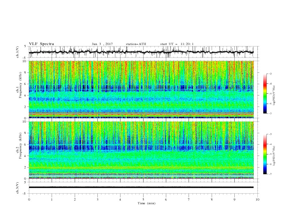Click the ch.1 waveform trace plot
290x224 pixels.
click(141, 52)
